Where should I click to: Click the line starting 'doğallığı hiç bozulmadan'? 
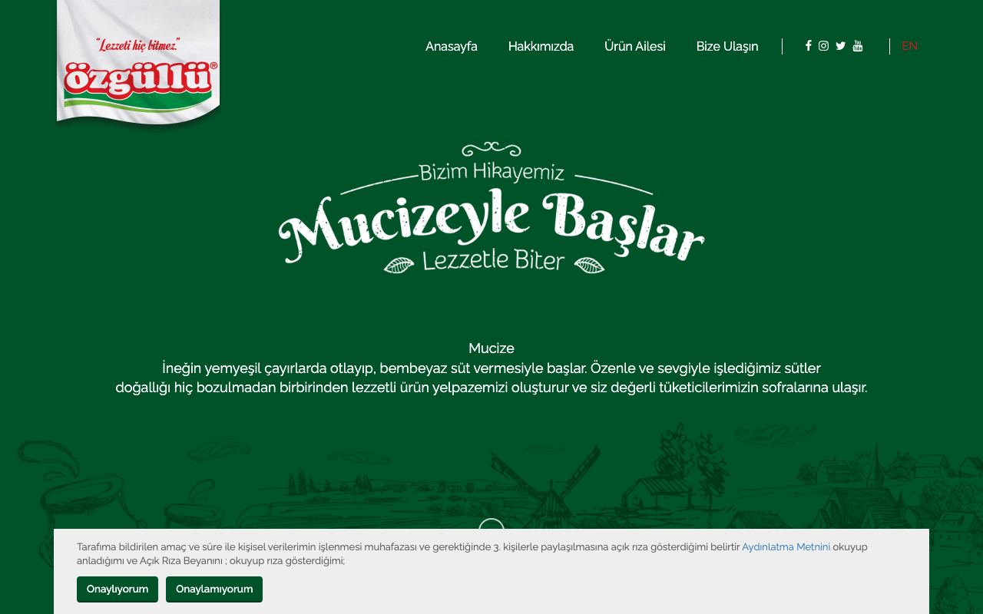tap(491, 388)
